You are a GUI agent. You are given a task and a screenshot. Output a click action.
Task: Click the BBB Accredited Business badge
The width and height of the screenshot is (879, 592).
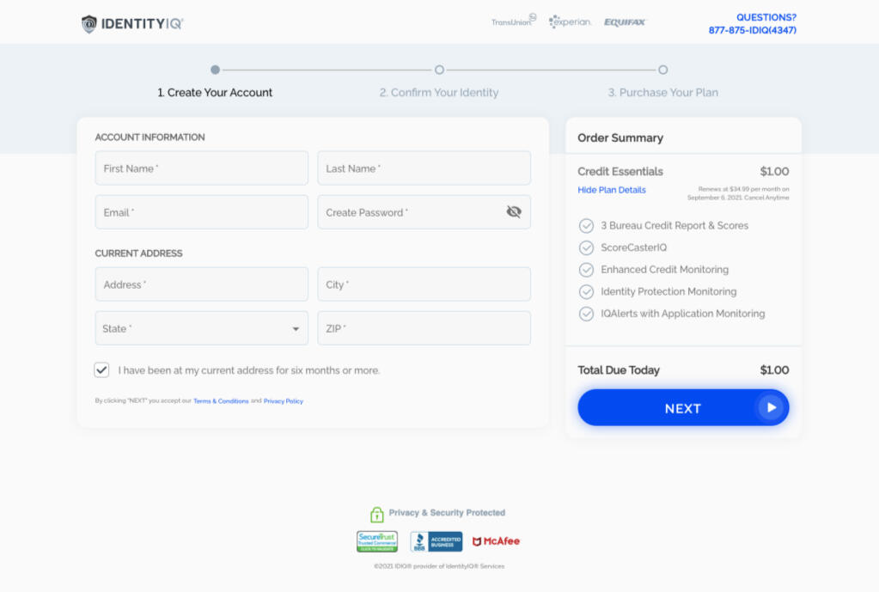coord(437,541)
